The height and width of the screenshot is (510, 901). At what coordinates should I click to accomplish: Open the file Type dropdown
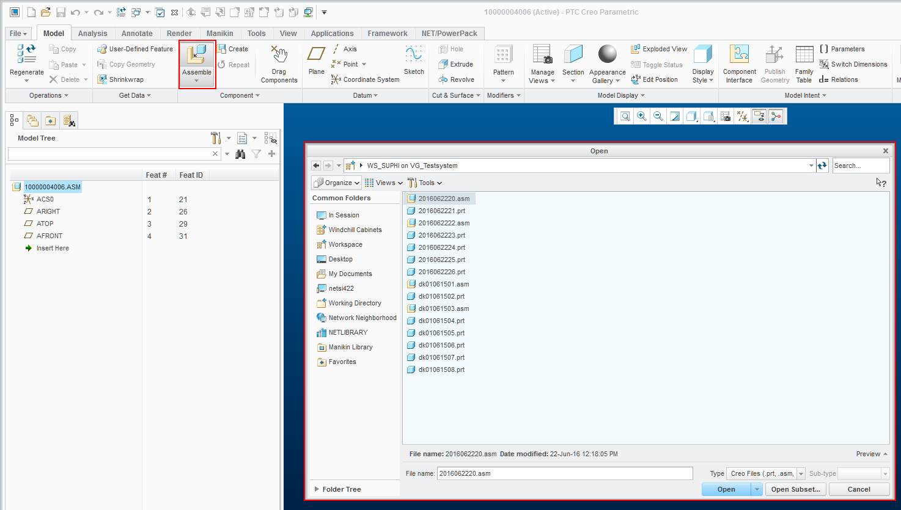[801, 473]
